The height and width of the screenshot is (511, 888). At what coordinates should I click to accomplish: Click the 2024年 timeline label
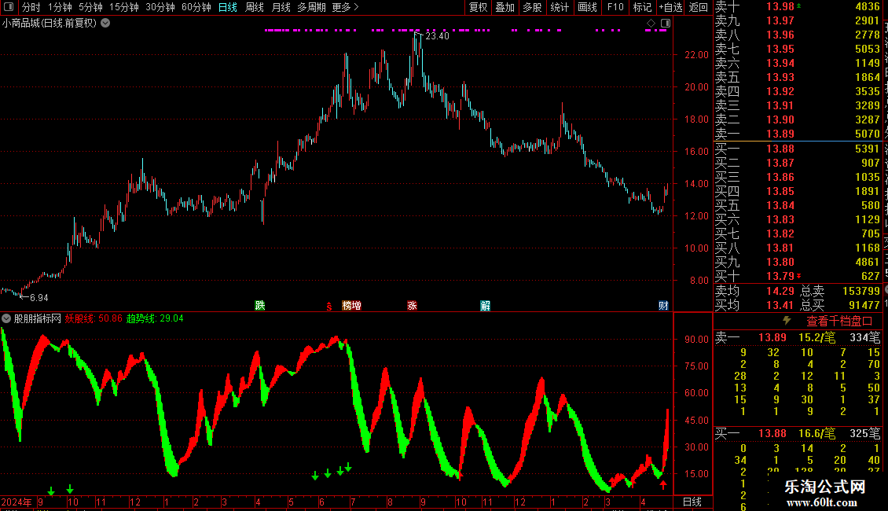(x=17, y=502)
